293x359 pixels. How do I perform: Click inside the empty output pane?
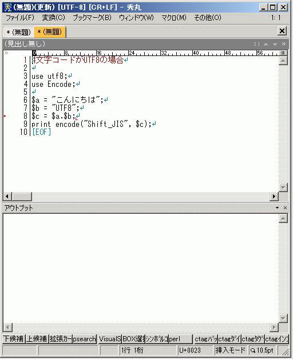click(x=141, y=268)
